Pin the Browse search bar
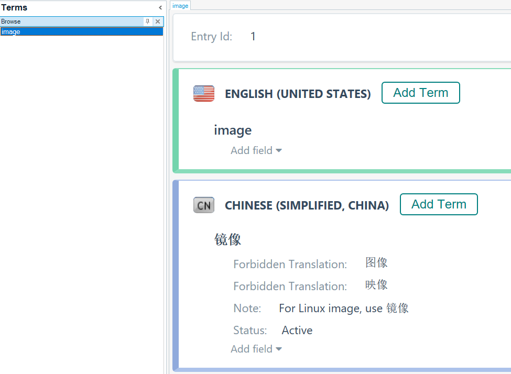This screenshot has width=511, height=374. (x=148, y=21)
